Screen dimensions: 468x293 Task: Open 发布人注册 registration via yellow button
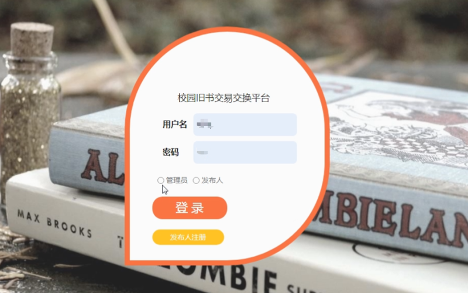pos(188,237)
